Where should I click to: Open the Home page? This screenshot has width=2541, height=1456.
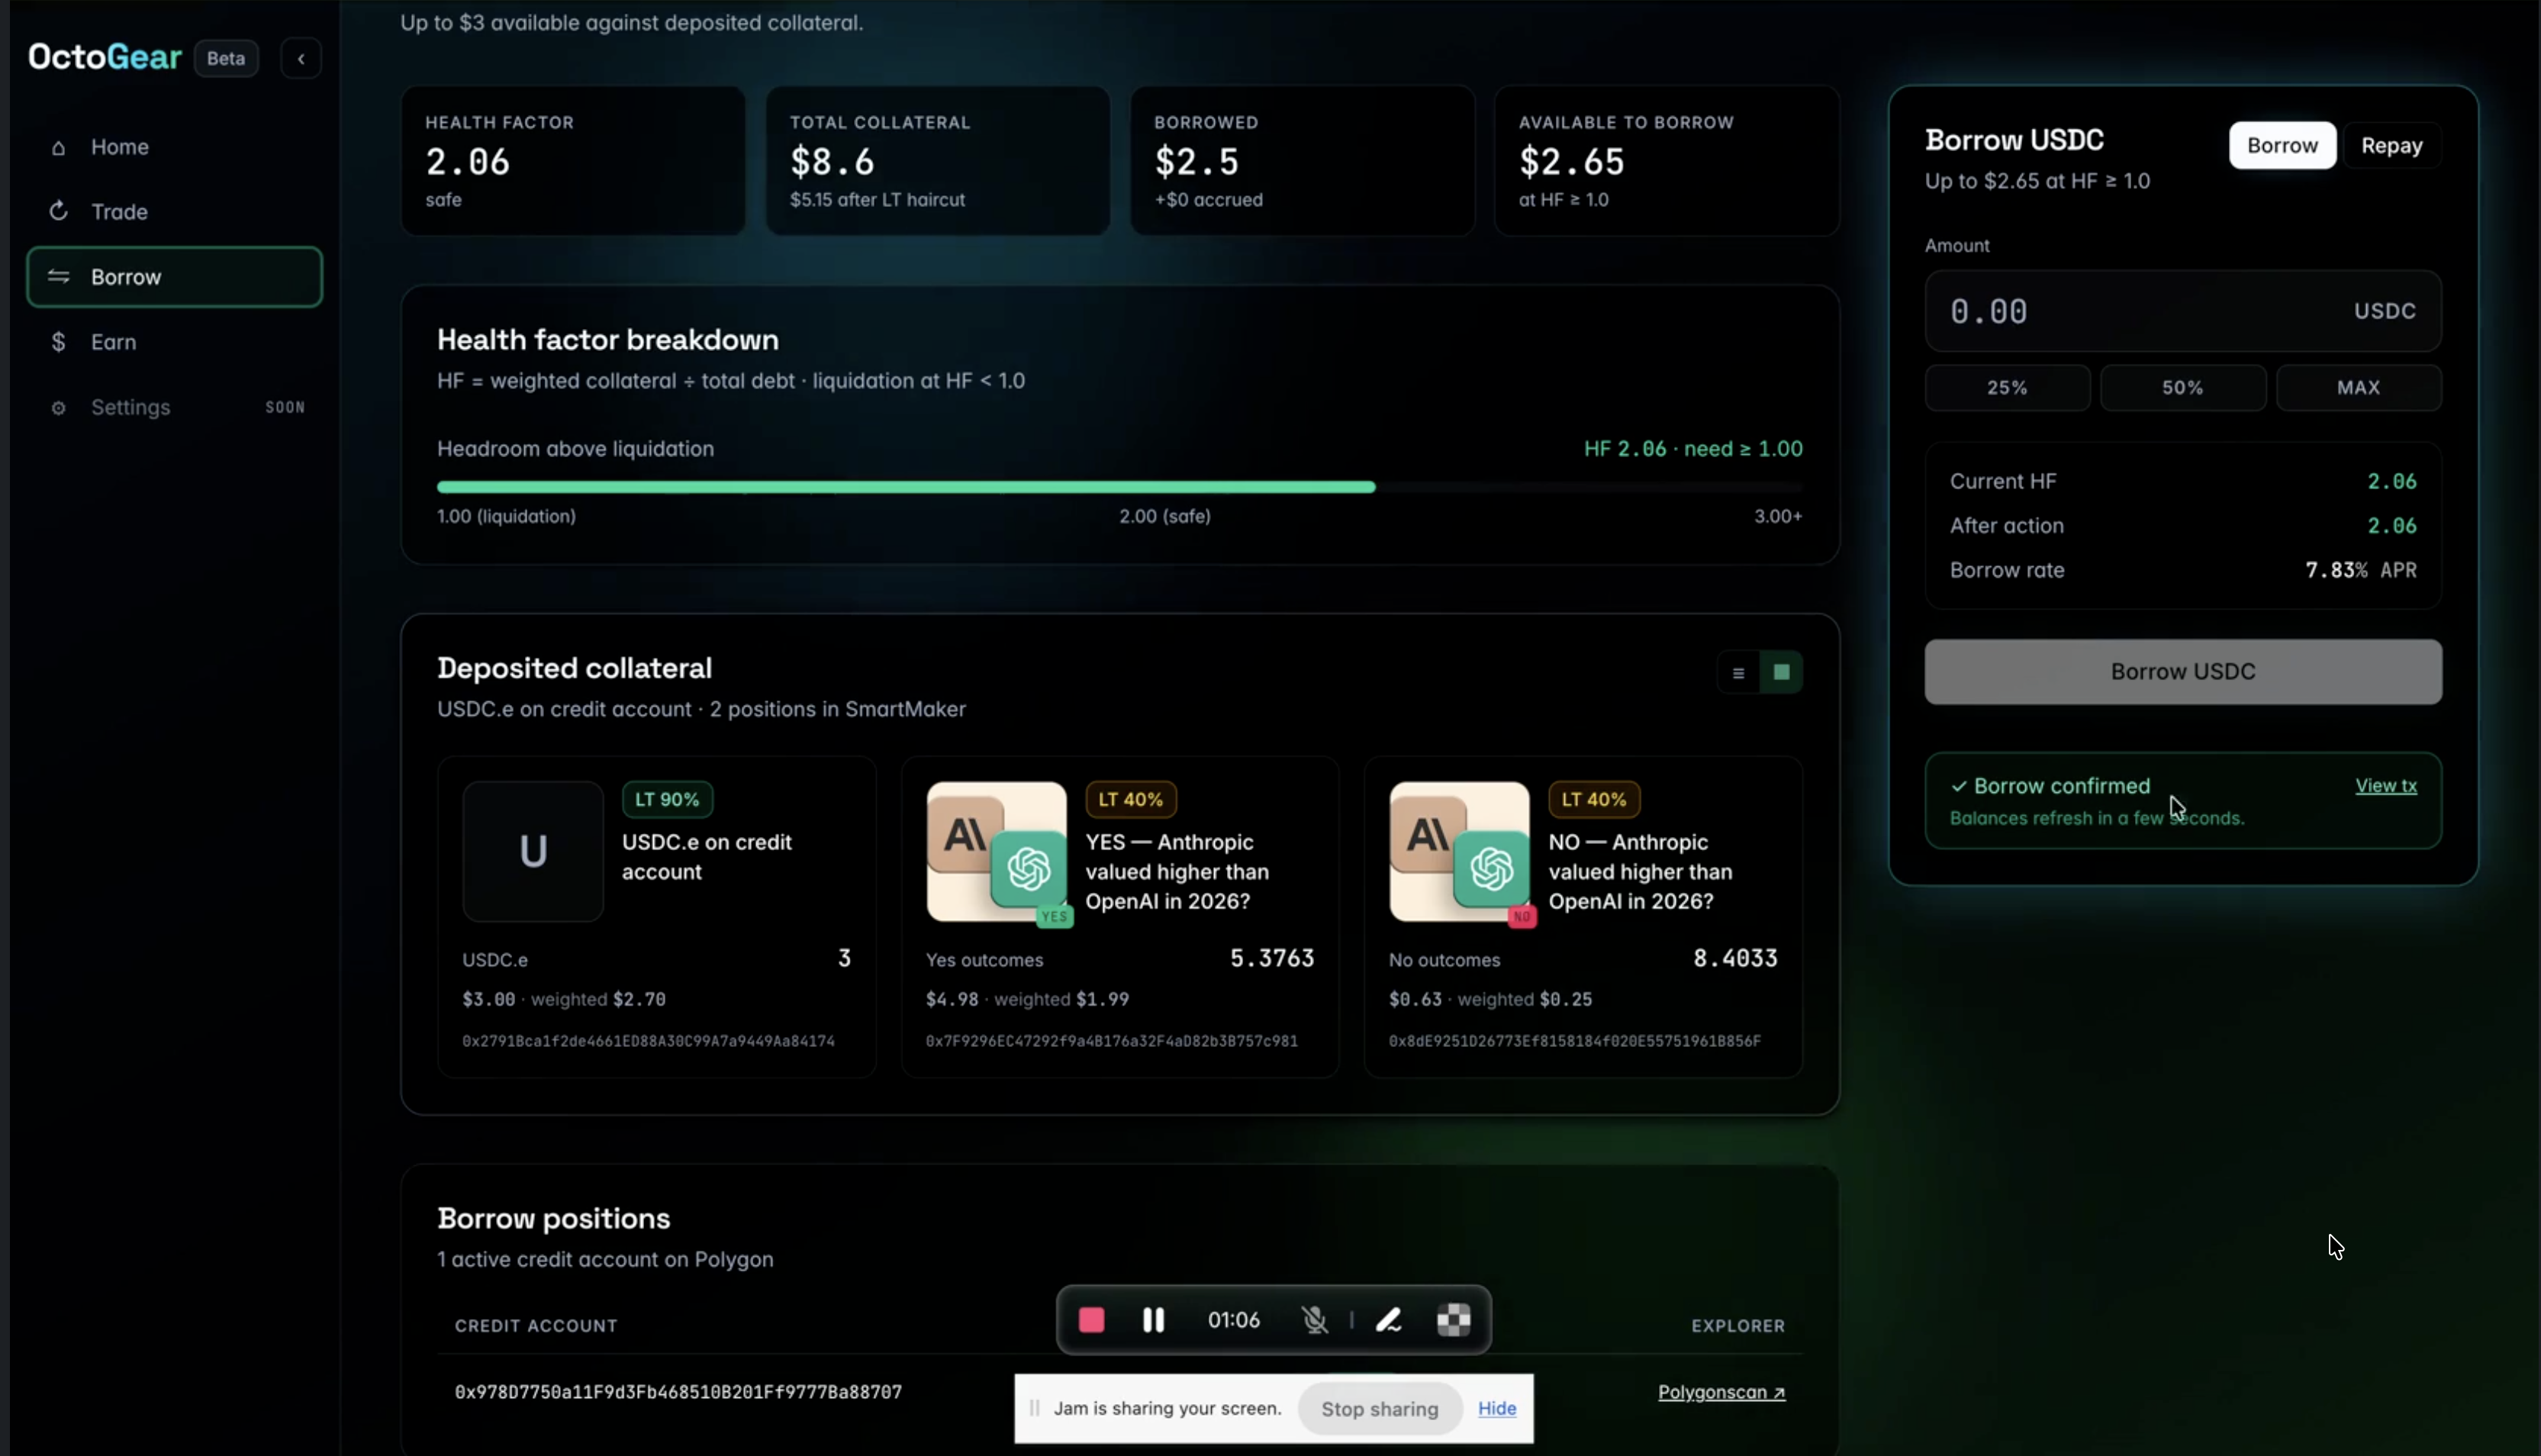(175, 147)
